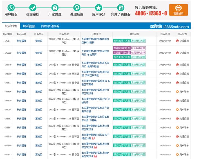Click 长安福特 brand link in row 1488131
The width and height of the screenshot is (197, 159).
(21, 82)
